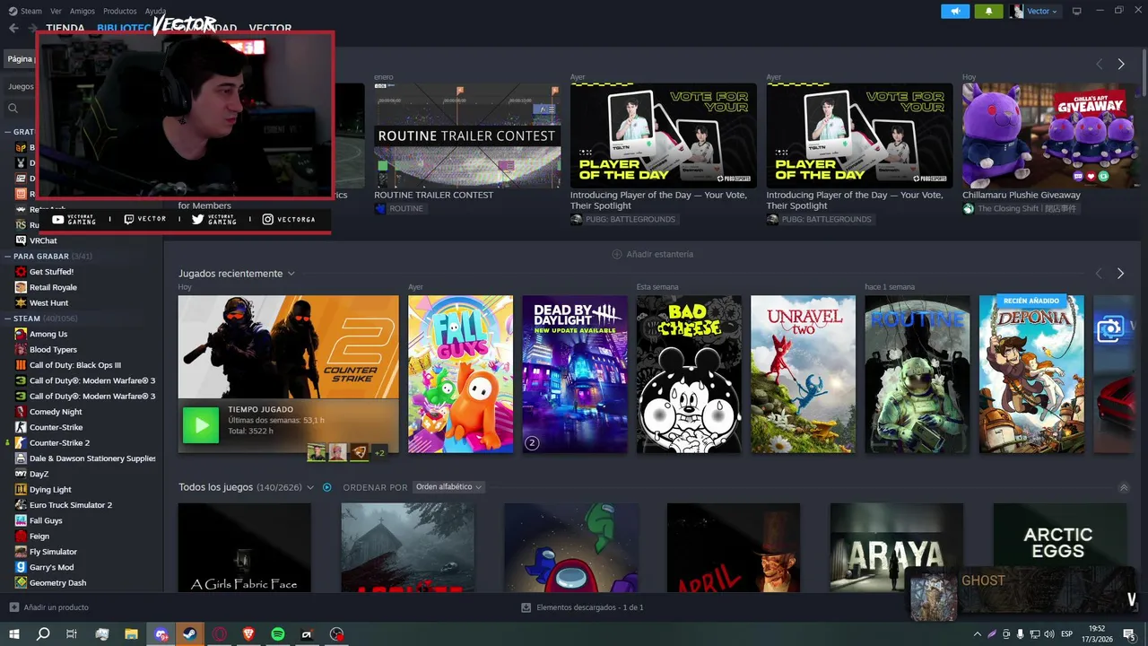Expand the Jugados recientemente shelf dropdown
The height and width of the screenshot is (646, 1148).
[291, 274]
